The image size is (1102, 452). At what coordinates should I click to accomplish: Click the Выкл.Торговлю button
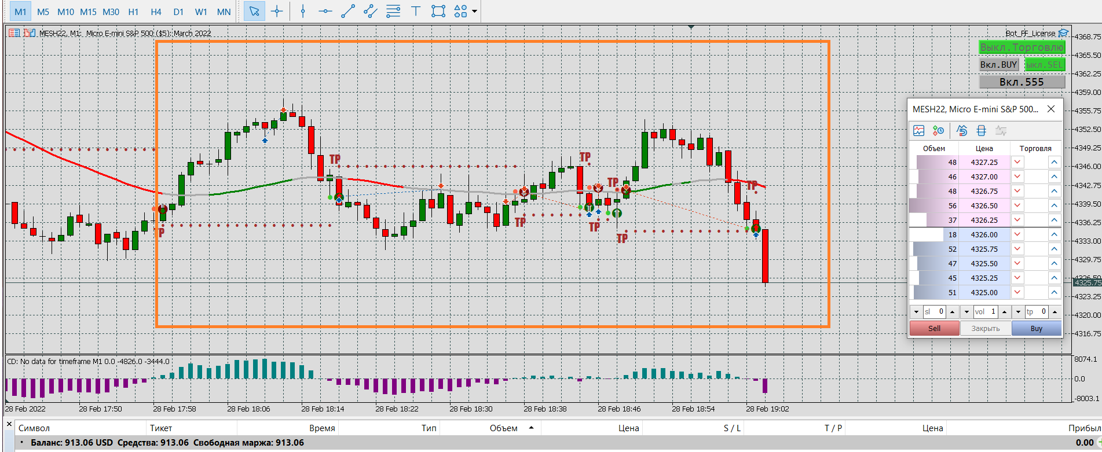1022,47
